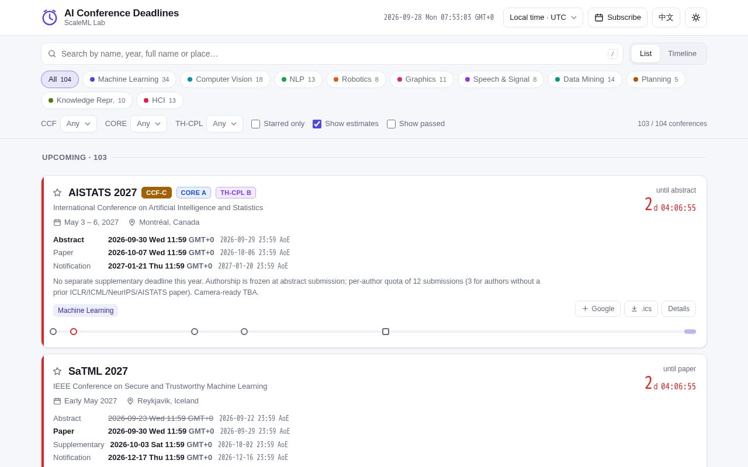748x467 pixels.
Task: Select the All 104 category filter
Action: 60,79
